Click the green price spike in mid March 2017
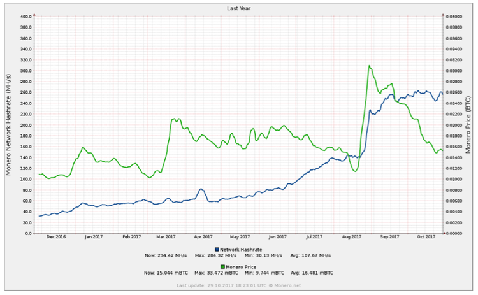 click(174, 119)
